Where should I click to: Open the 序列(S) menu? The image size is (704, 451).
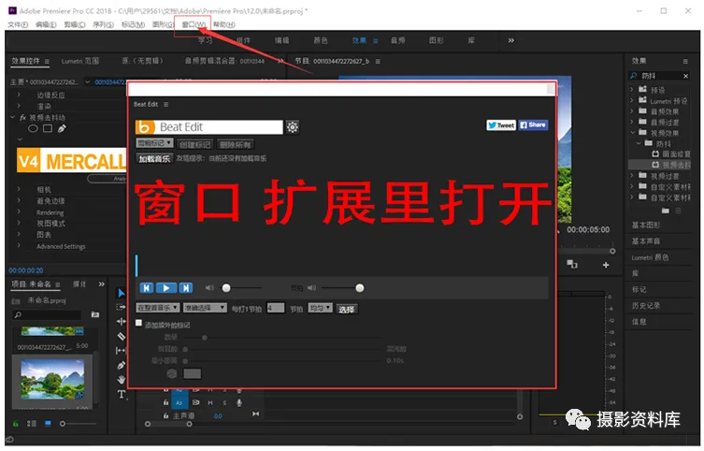coord(103,24)
